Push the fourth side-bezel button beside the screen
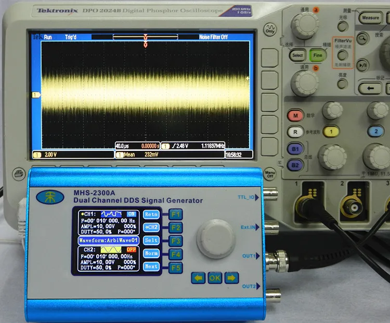The height and width of the screenshot is (323, 390). [269, 124]
